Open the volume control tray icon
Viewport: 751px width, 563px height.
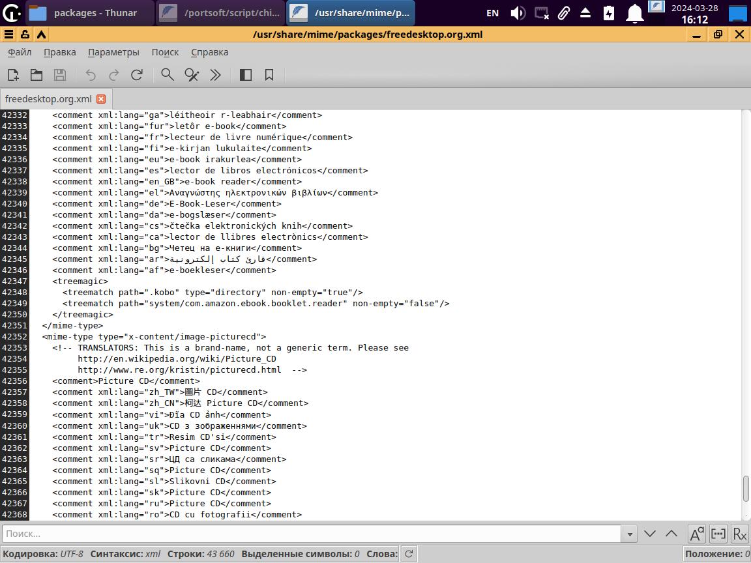518,13
